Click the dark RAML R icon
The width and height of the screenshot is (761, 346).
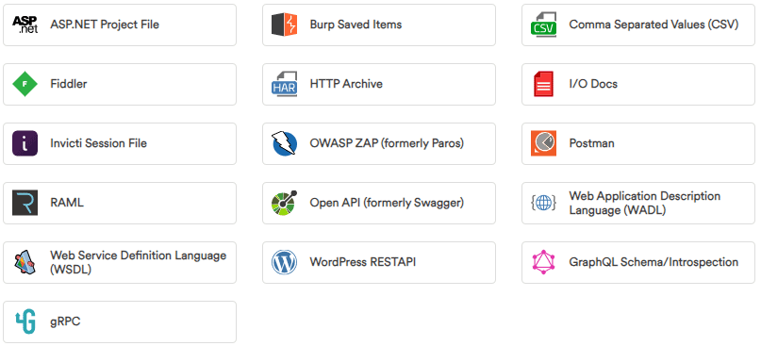pyautogui.click(x=25, y=203)
